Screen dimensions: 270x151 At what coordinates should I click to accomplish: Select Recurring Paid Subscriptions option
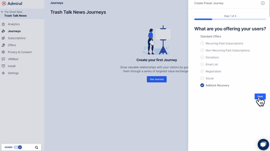point(202,43)
